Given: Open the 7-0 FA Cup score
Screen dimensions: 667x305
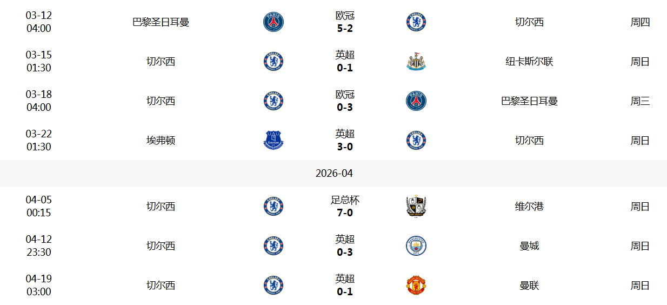Looking at the screenshot, I should point(345,213).
